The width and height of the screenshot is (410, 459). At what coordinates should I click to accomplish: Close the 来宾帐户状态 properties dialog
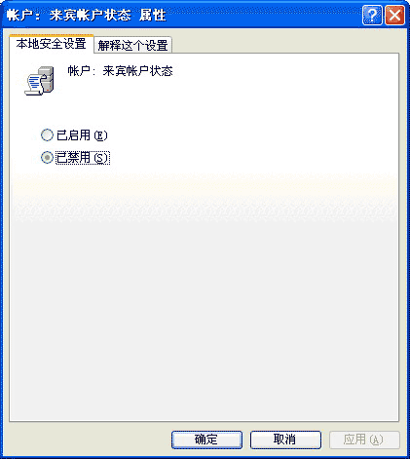click(x=394, y=15)
